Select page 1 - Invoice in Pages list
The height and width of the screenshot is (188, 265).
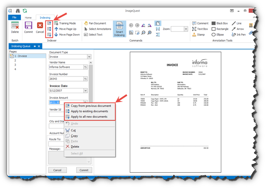[27, 56]
